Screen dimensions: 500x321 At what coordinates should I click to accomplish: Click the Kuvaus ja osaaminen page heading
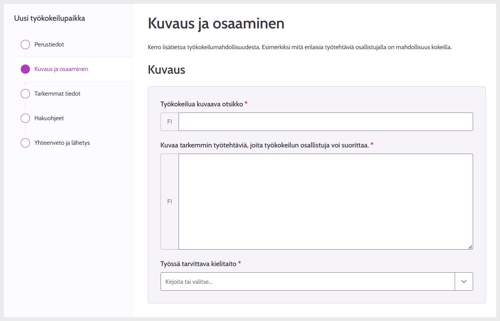(x=216, y=23)
